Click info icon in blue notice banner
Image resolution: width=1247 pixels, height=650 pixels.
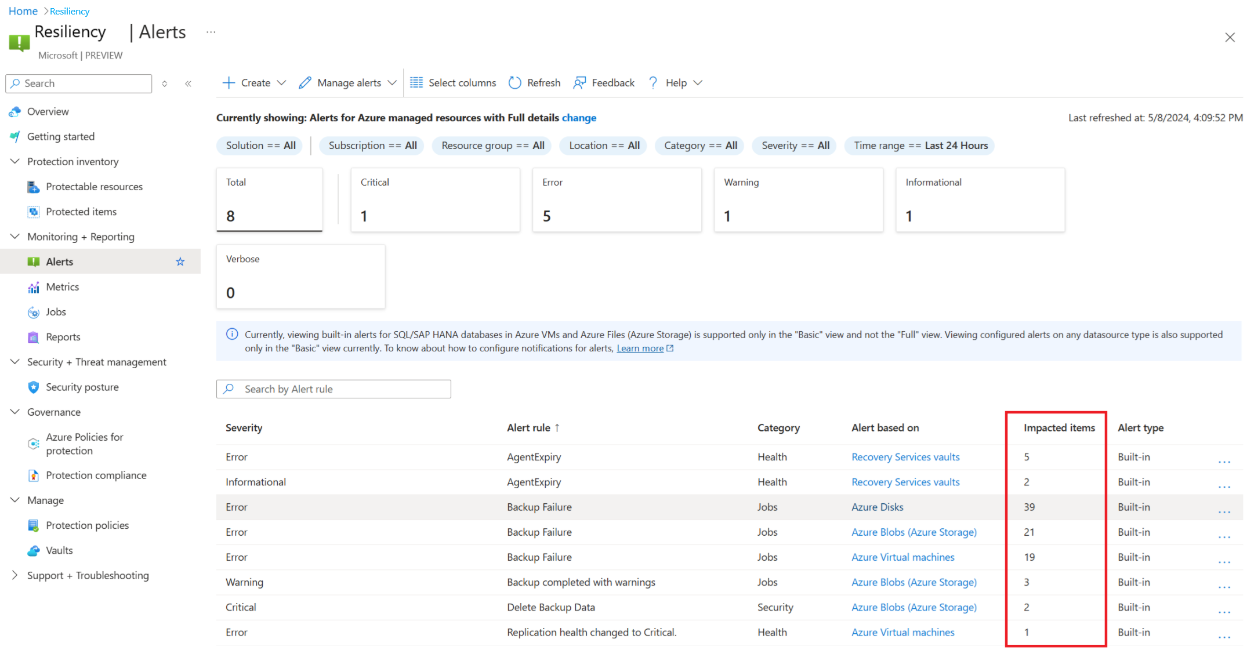tap(232, 335)
